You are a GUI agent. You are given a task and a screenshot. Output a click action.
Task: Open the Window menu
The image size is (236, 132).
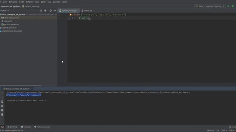56,2
